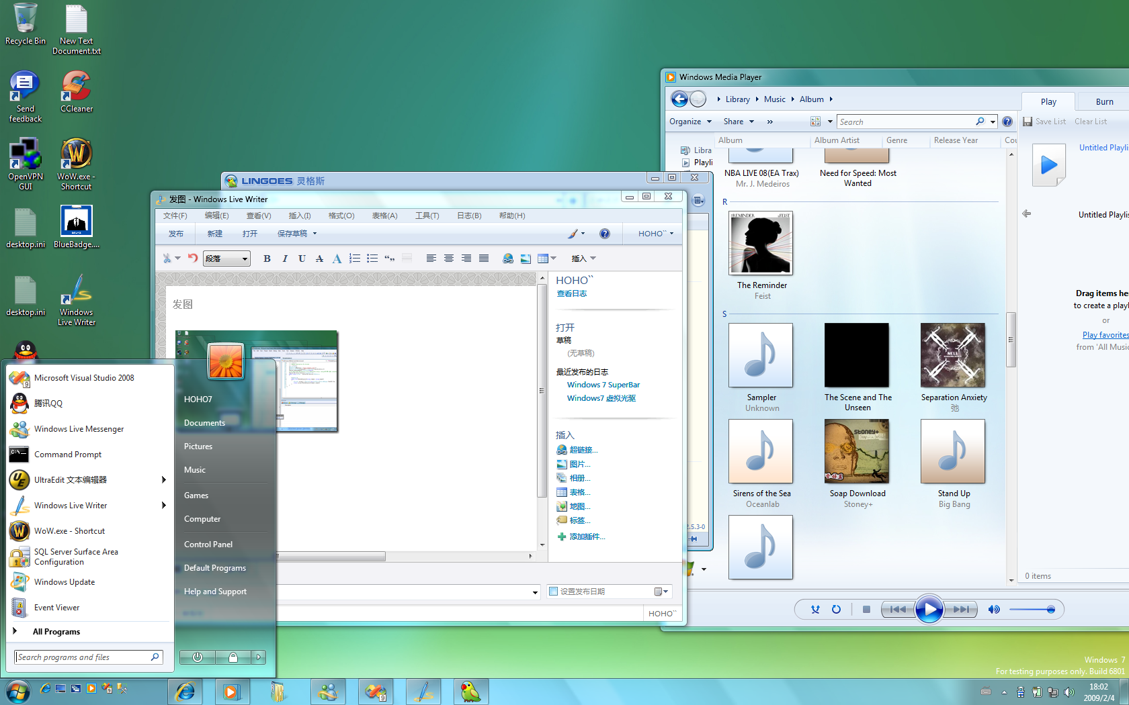Open HOHO`` blog account dropdown

[656, 234]
